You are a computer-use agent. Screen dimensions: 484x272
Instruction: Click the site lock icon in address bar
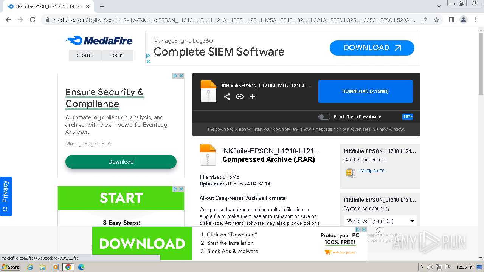tap(48, 20)
